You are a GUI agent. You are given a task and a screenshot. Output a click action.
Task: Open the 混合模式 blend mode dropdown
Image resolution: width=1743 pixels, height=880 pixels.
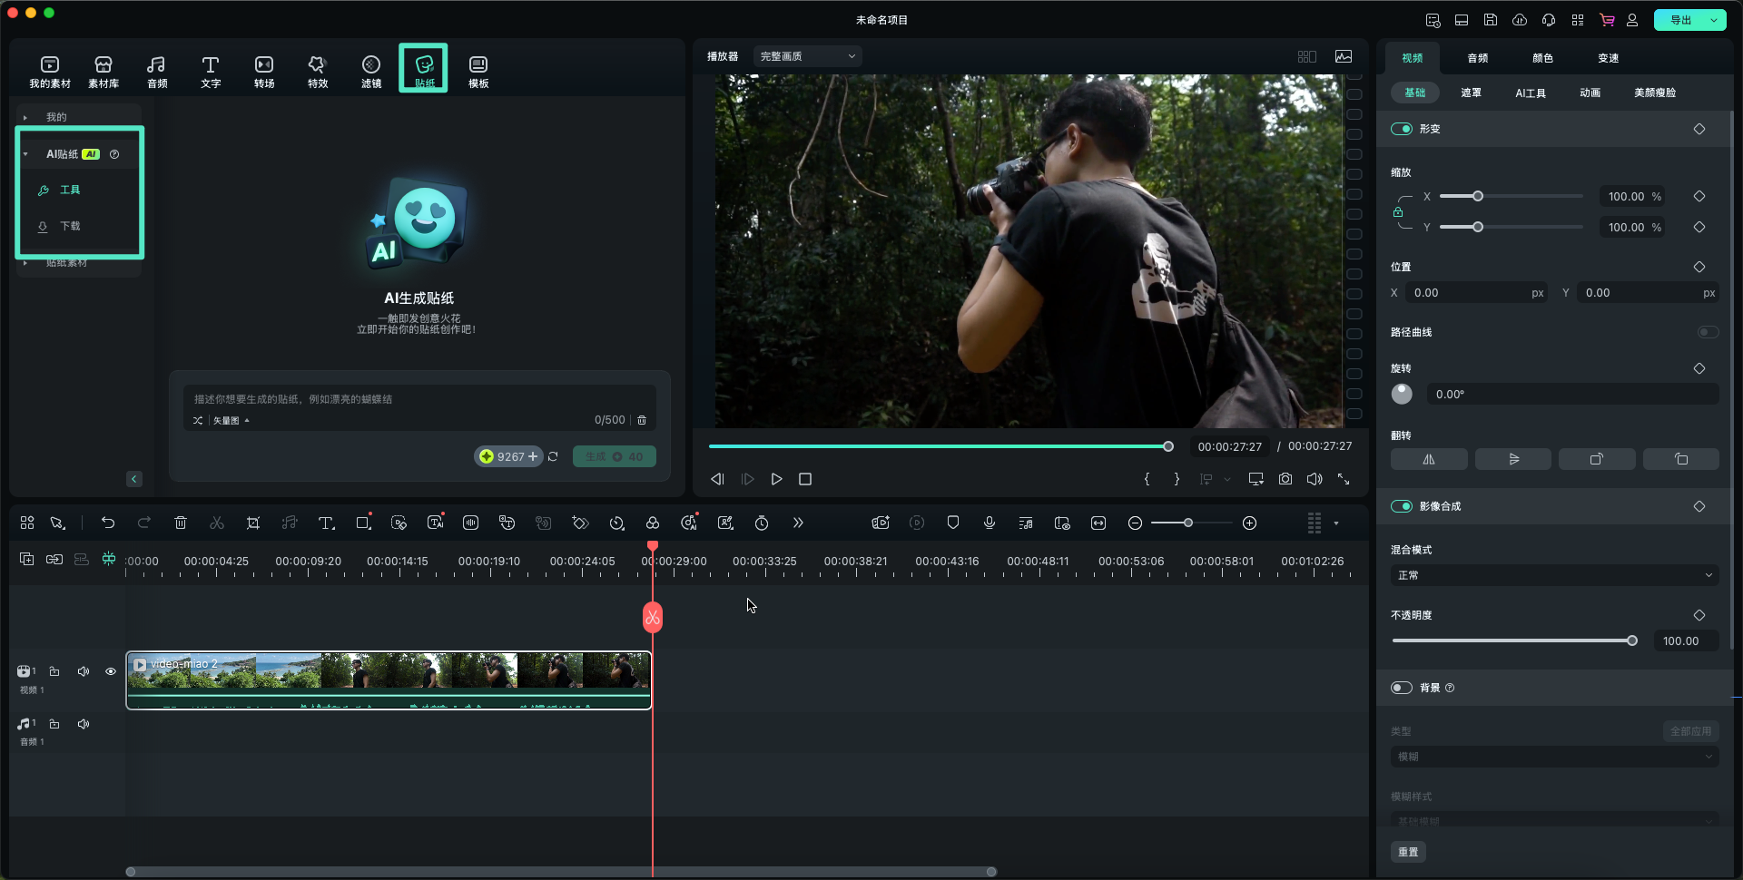click(x=1554, y=575)
